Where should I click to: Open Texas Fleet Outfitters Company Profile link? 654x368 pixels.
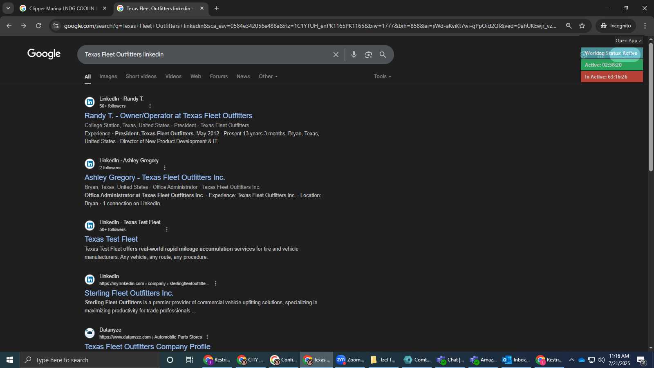(148, 347)
